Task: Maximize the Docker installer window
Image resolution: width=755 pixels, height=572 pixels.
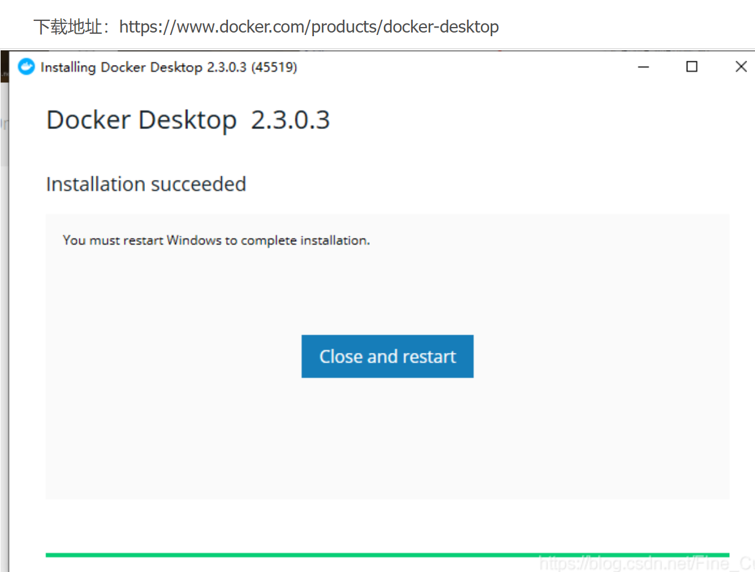Action: point(692,67)
